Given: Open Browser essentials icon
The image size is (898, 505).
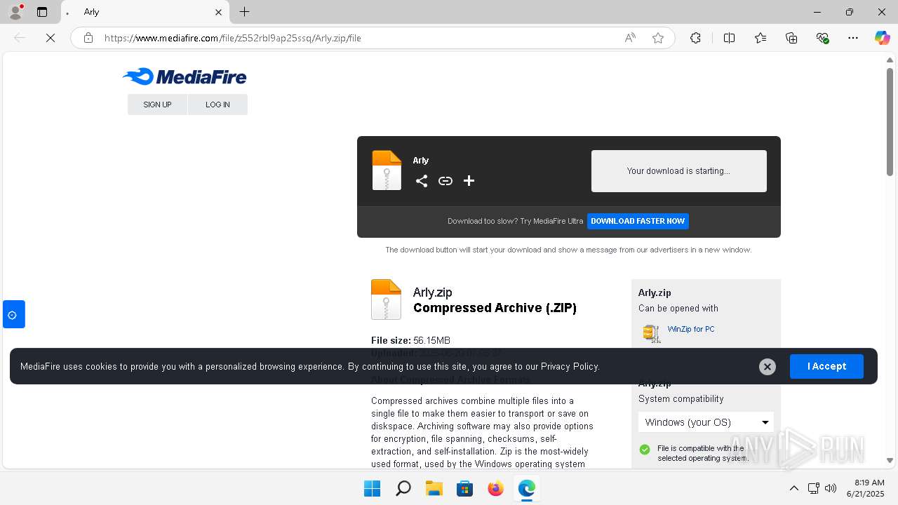Looking at the screenshot, I should pos(822,38).
